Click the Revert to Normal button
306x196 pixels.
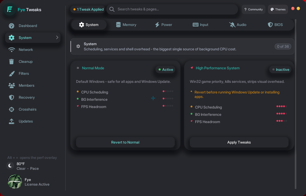pos(125,142)
